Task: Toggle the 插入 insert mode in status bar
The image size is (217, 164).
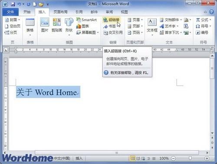Action: 79,158
